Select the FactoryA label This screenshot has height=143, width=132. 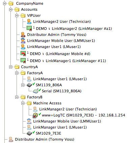pos(35,73)
